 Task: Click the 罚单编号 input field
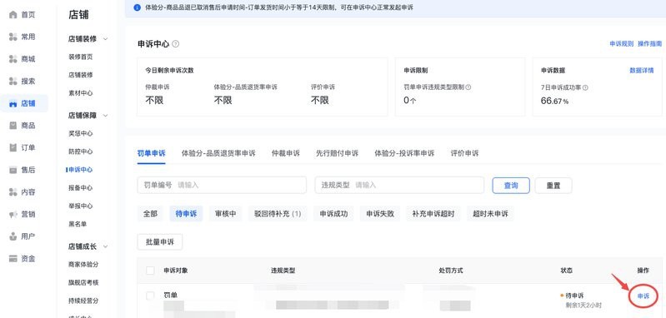[222, 186]
